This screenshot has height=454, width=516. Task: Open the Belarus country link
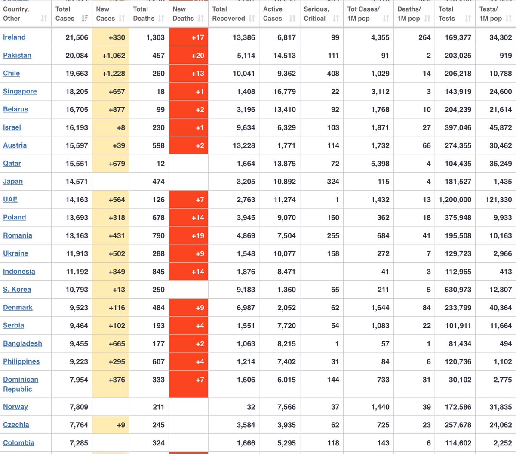(15, 109)
